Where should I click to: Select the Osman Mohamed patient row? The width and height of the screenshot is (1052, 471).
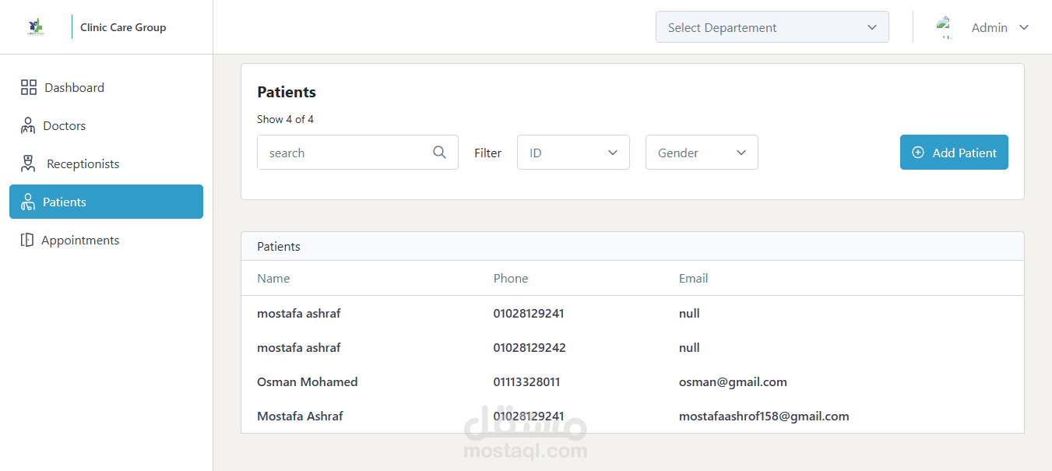click(308, 381)
